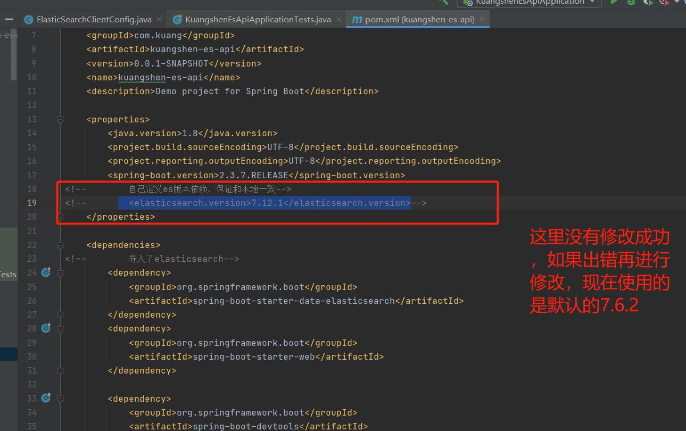Click the groupId line on line 25
Screen dimensions: 686x431
[243, 287]
